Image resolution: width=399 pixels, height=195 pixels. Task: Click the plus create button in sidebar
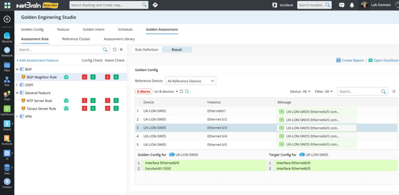tap(7, 19)
